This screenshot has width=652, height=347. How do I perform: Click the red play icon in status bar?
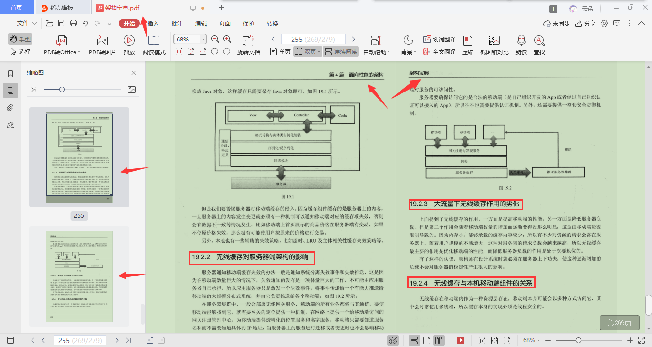click(x=461, y=340)
